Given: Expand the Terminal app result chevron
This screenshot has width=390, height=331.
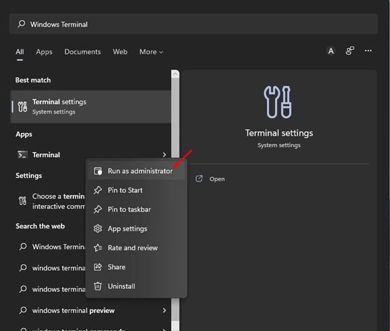Looking at the screenshot, I should click(x=164, y=154).
